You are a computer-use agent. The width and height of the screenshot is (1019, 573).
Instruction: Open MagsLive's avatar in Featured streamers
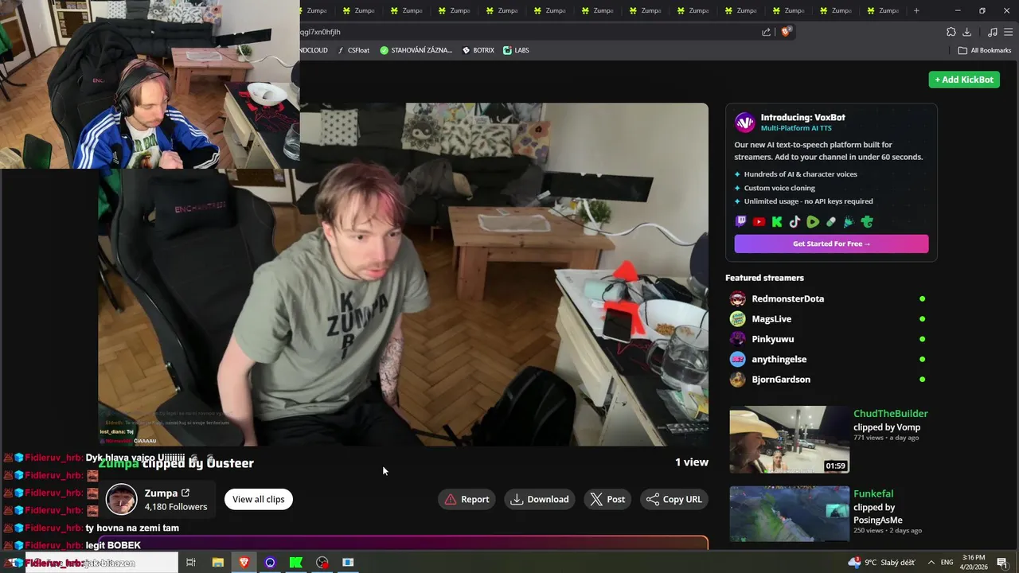[738, 319]
